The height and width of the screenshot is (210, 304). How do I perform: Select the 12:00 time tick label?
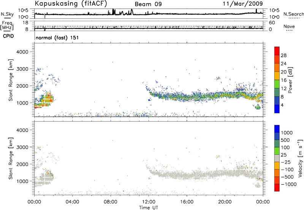click(149, 202)
